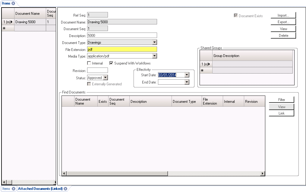Click the new row asterisk in Shared Groups
The image size is (306, 192).
pyautogui.click(x=202, y=71)
